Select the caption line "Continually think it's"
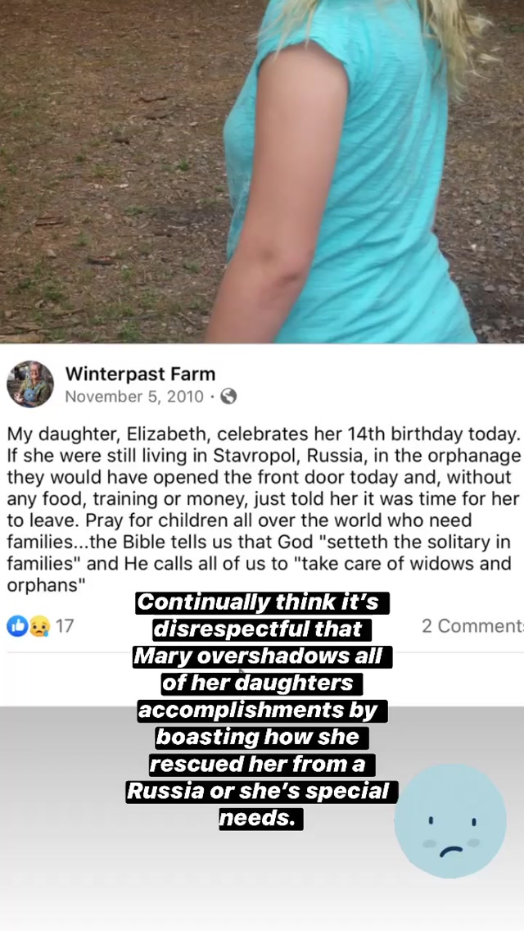 [261, 602]
